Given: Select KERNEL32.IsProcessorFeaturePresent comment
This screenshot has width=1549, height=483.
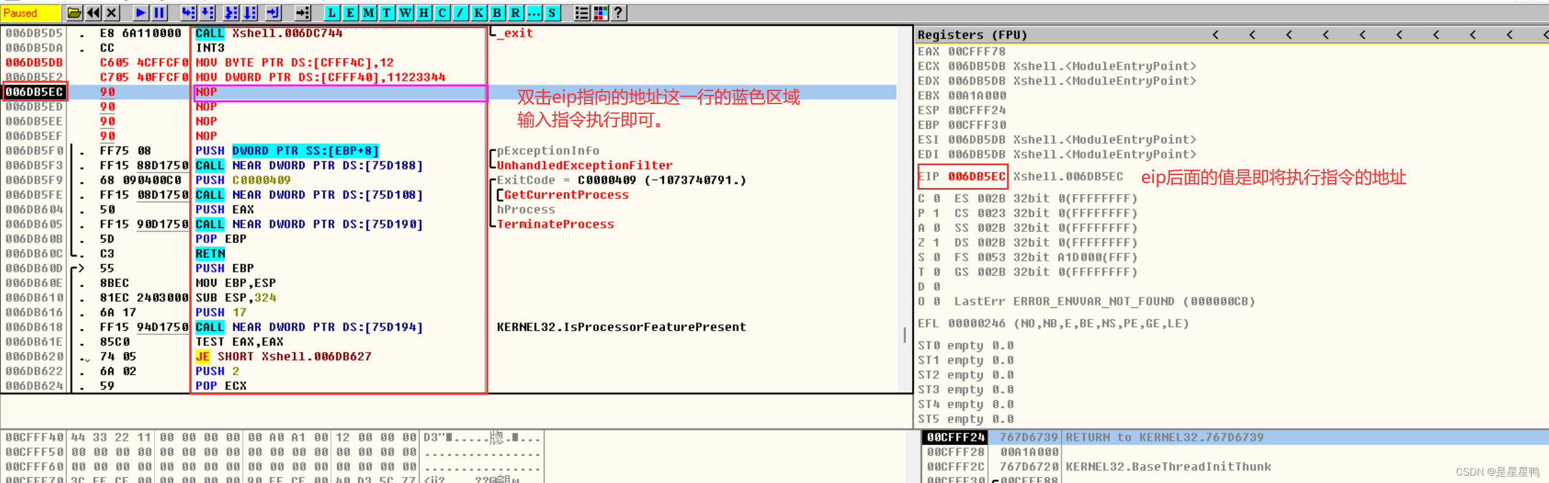Looking at the screenshot, I should (622, 327).
